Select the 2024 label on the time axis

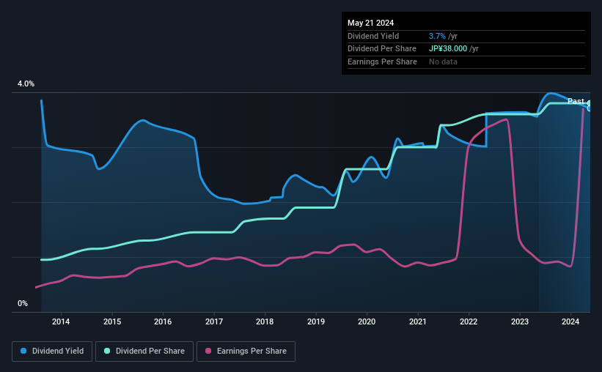pos(570,321)
